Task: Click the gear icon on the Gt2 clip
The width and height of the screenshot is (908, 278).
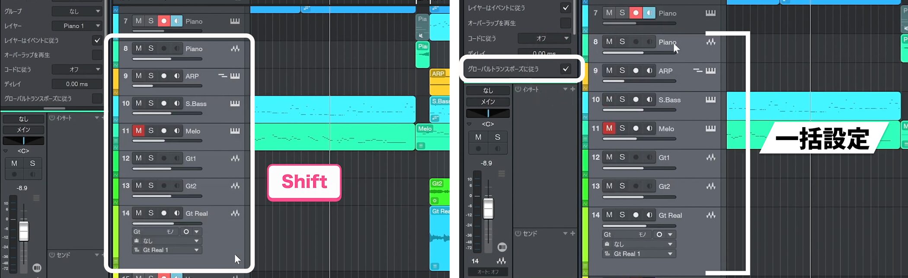Action: pos(435,201)
